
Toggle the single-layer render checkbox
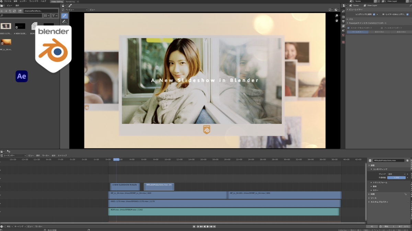tap(408, 14)
